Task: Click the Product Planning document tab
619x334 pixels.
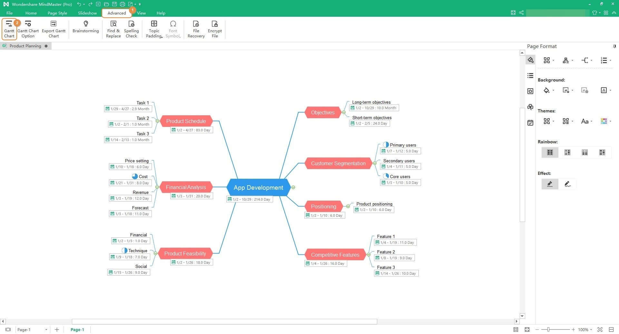Action: 25,46
